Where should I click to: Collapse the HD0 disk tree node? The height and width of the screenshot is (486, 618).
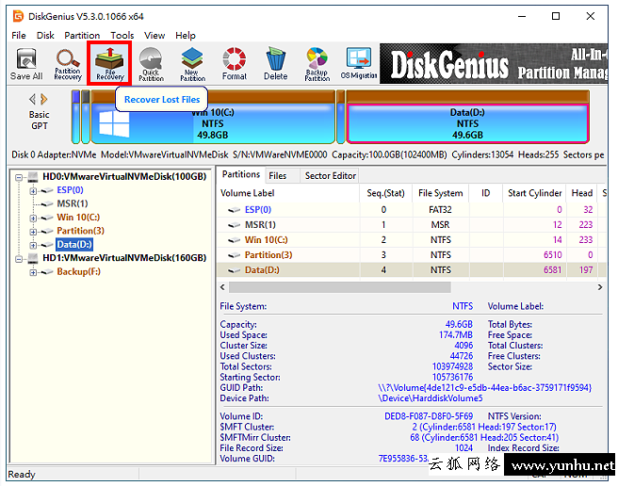[19, 177]
